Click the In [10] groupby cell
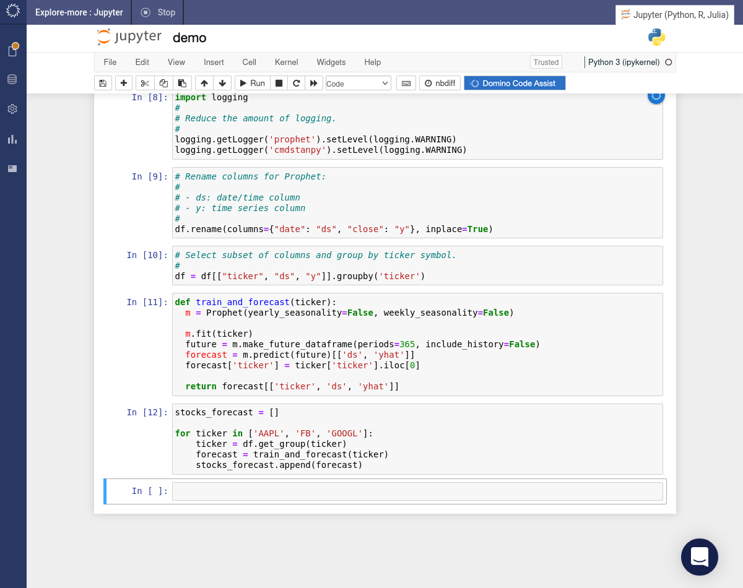This screenshot has height=588, width=743. pyautogui.click(x=417, y=266)
